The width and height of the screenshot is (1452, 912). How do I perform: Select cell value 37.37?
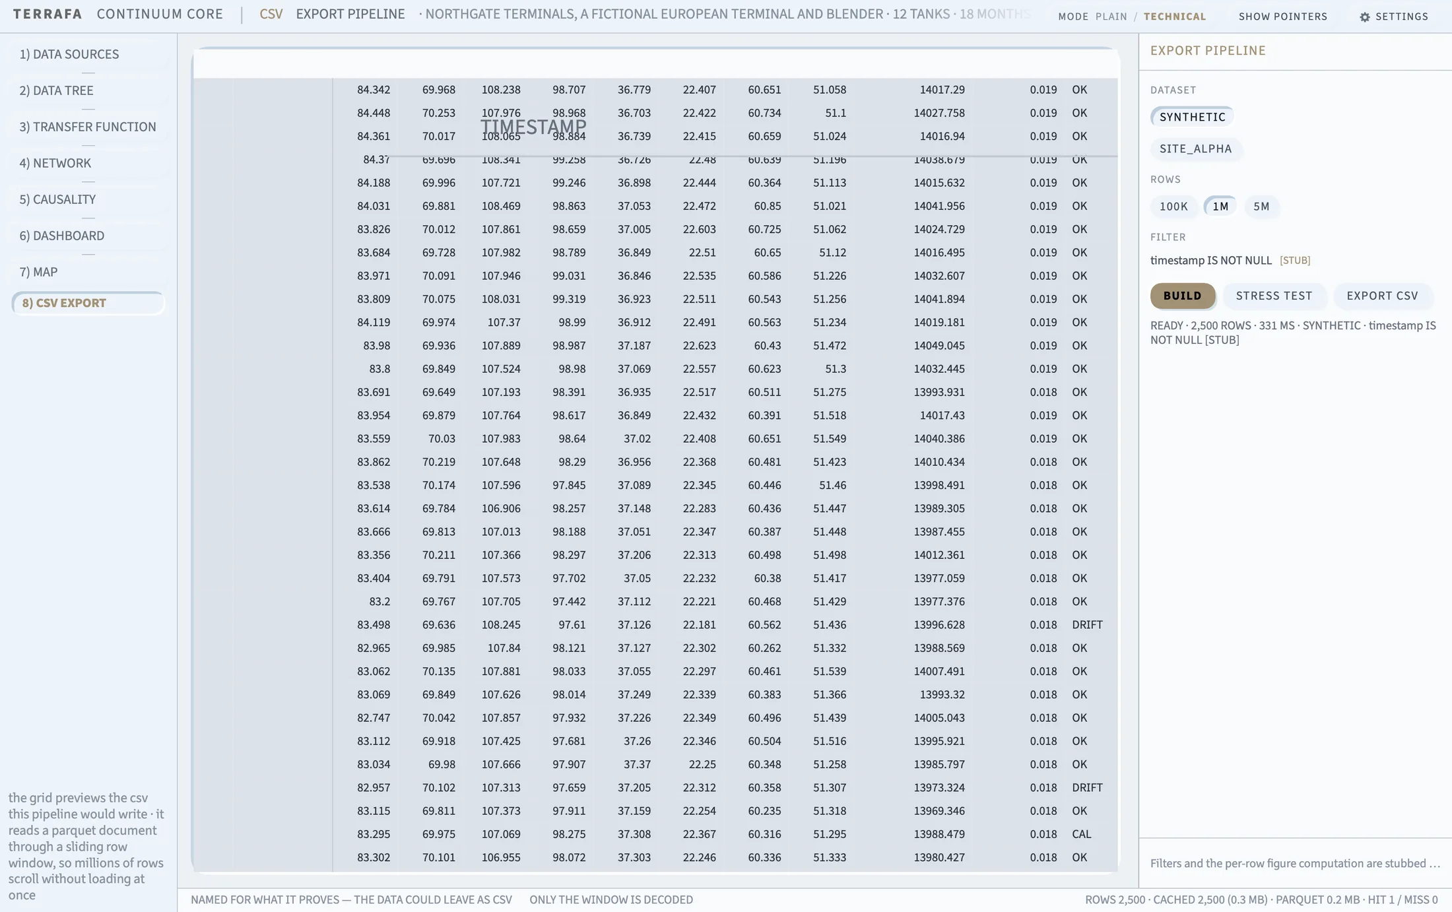(637, 764)
